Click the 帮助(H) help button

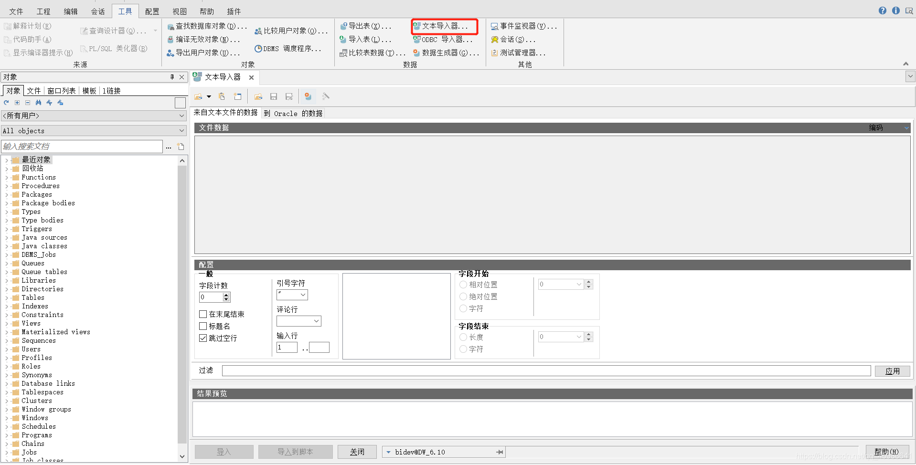[886, 452]
